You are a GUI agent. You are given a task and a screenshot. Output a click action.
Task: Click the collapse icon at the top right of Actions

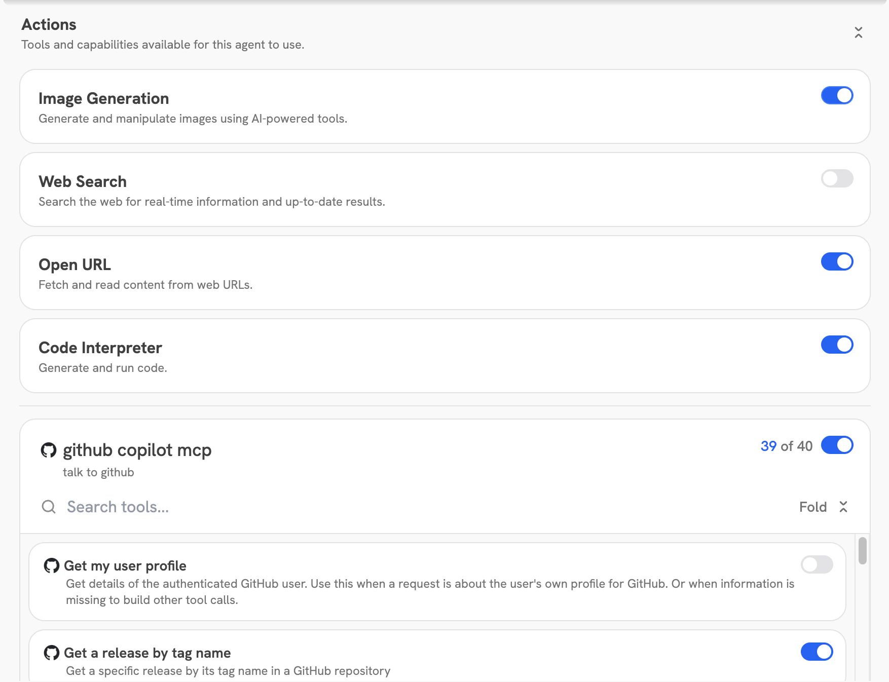pyautogui.click(x=858, y=31)
